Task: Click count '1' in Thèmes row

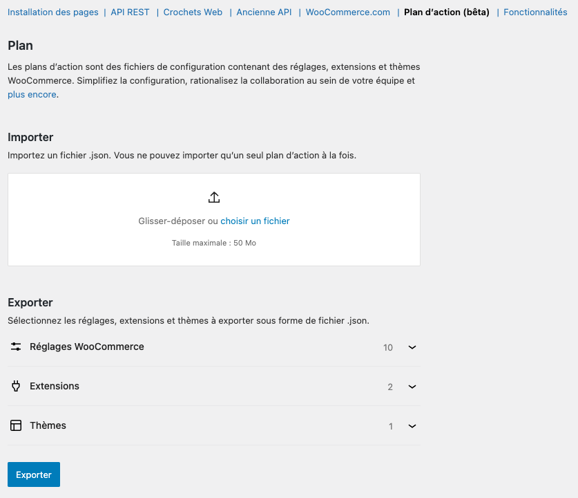Action: tap(391, 426)
